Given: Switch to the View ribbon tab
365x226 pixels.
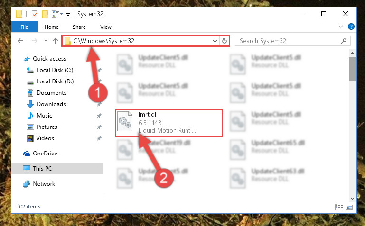Looking at the screenshot, I should (x=106, y=27).
